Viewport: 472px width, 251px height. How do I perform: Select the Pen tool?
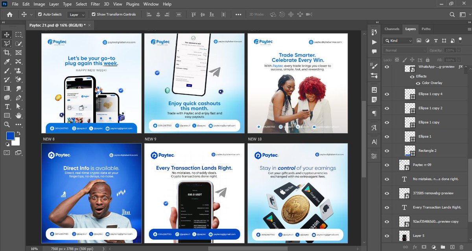pyautogui.click(x=18, y=98)
